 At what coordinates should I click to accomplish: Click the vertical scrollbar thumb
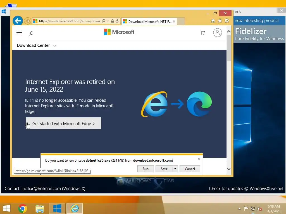pyautogui.click(x=229, y=48)
